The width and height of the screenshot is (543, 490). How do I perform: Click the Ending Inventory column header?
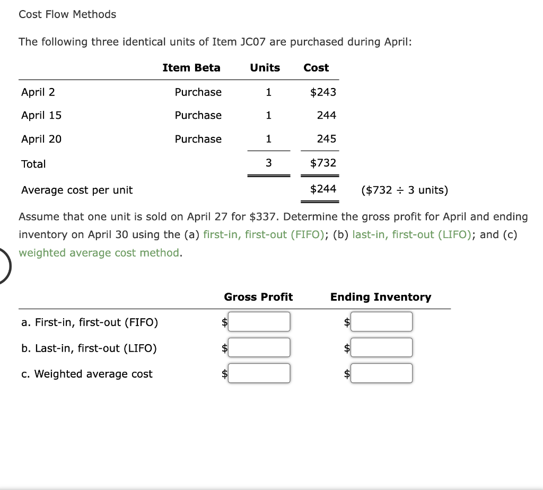[x=381, y=297]
